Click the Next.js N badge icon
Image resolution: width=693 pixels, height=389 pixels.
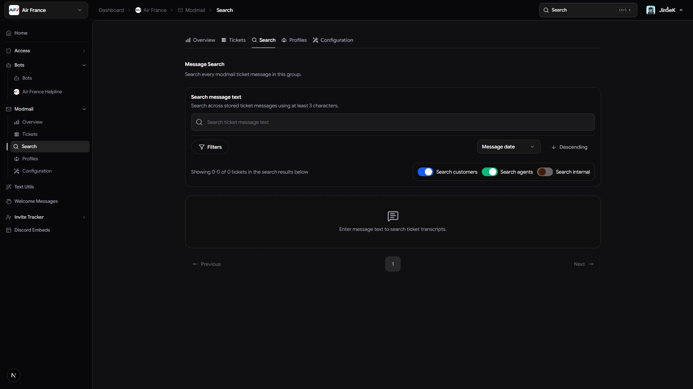[x=14, y=375]
